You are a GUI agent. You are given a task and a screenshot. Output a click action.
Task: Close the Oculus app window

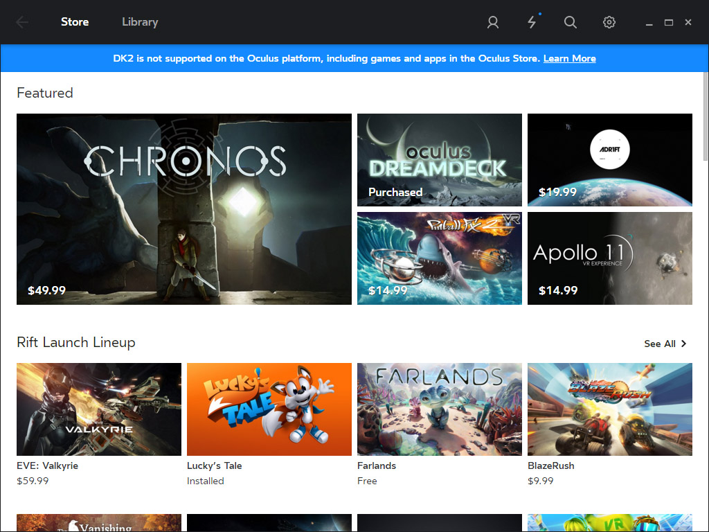pyautogui.click(x=688, y=22)
